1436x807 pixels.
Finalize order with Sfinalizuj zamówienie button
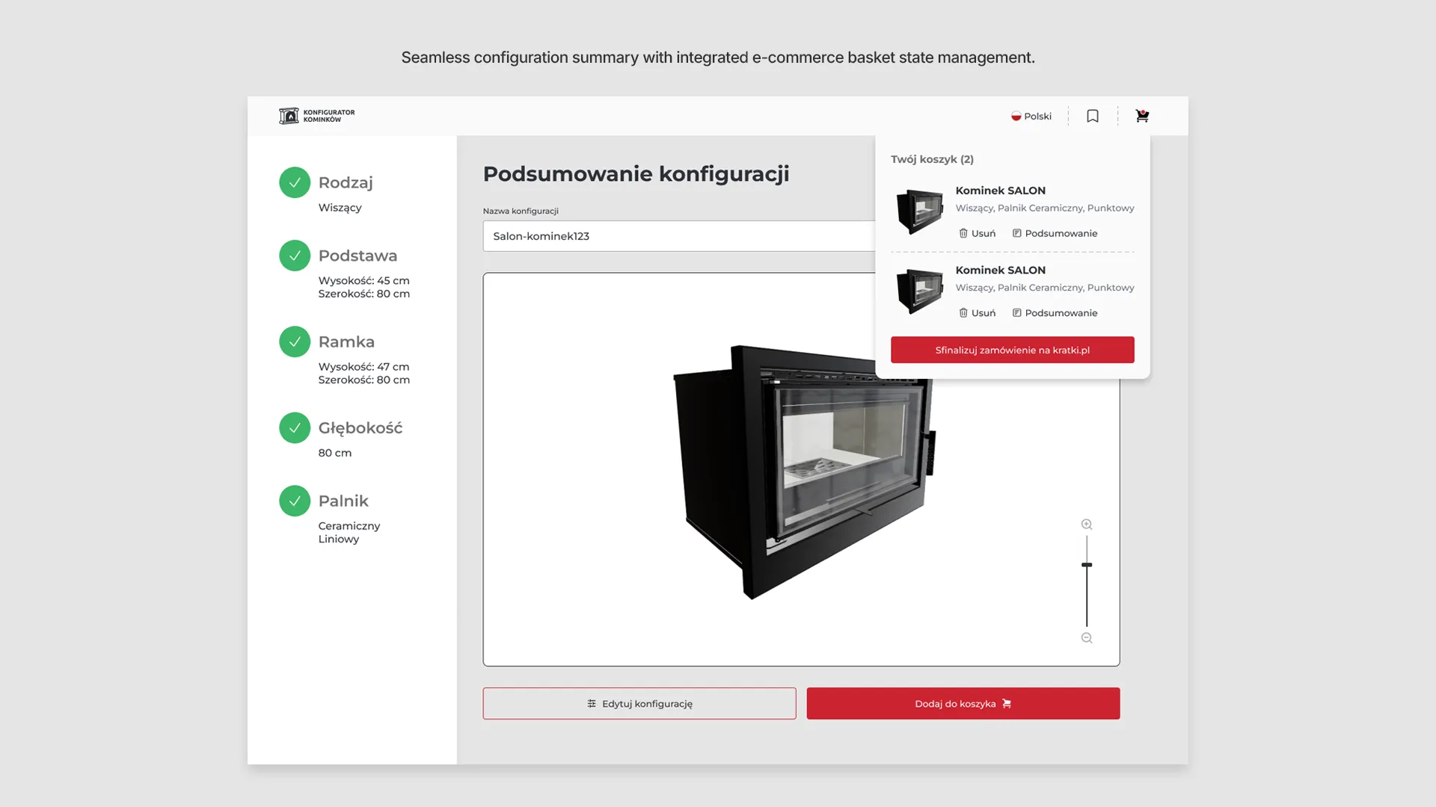(x=1012, y=350)
